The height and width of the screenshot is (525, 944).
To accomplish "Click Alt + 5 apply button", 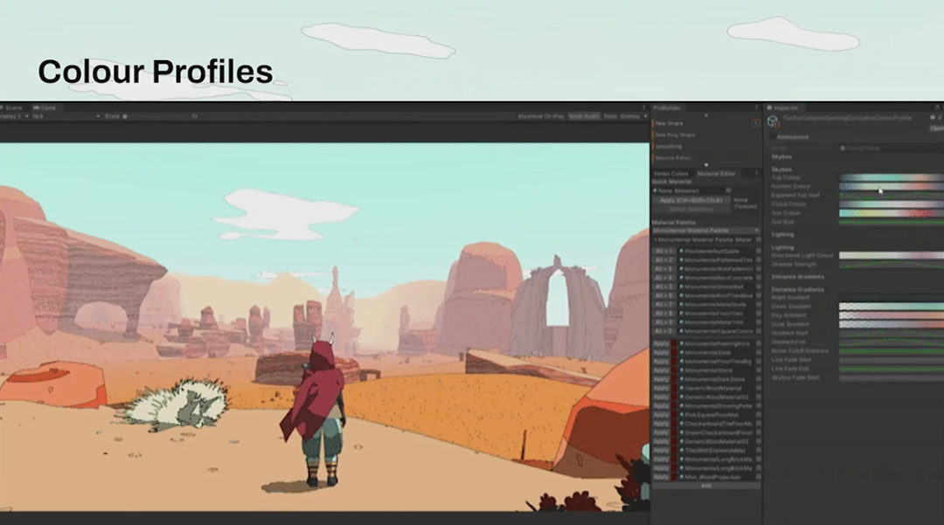I will pyautogui.click(x=664, y=287).
